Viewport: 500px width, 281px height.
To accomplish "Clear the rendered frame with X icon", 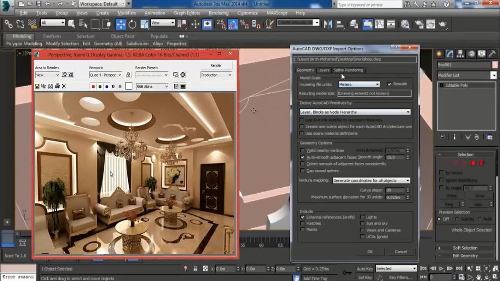I will coord(64,86).
